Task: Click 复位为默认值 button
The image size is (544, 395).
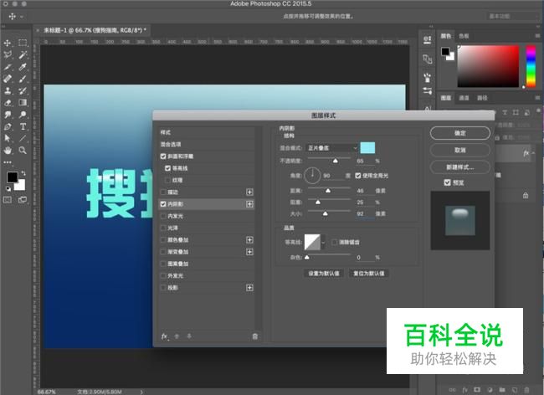Action: coord(369,274)
